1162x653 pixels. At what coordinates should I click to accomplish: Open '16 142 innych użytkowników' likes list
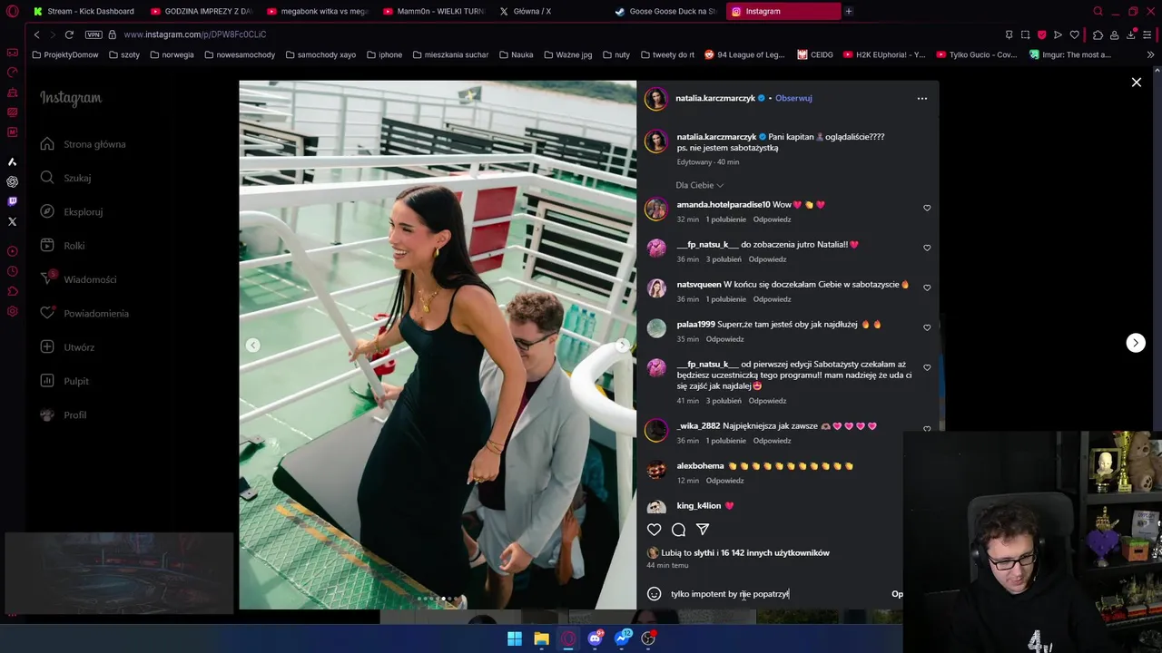[774, 552]
